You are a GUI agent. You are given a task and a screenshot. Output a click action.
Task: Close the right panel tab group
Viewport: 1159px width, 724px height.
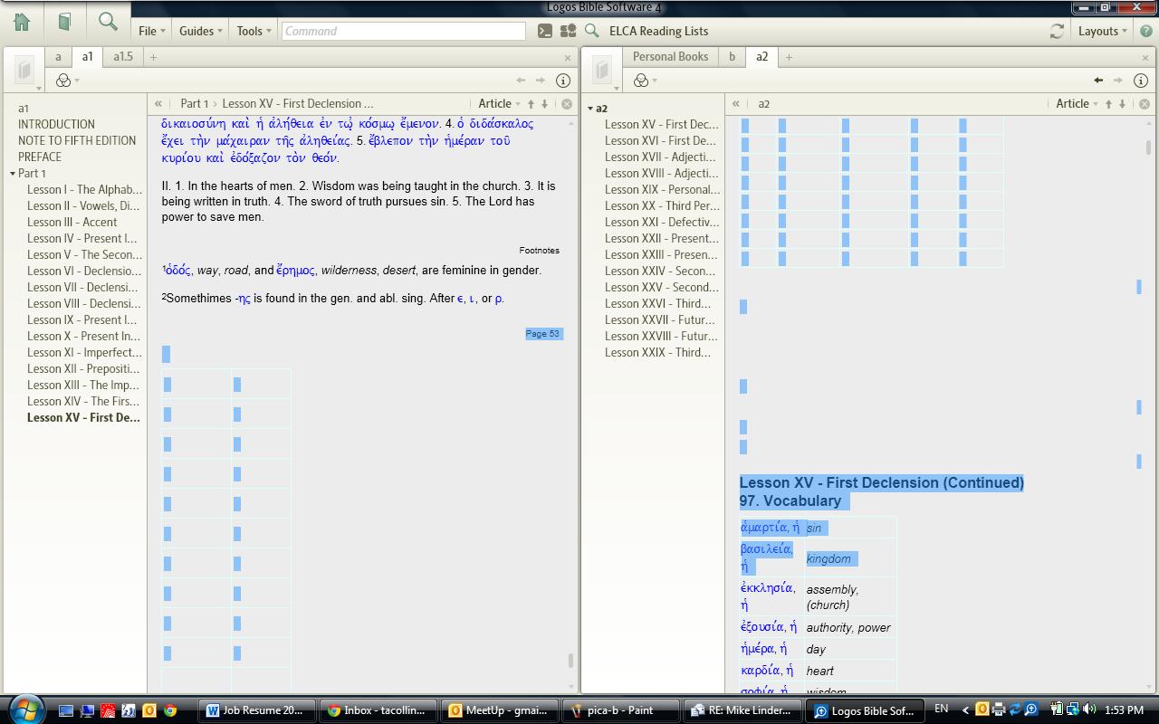click(x=1145, y=58)
